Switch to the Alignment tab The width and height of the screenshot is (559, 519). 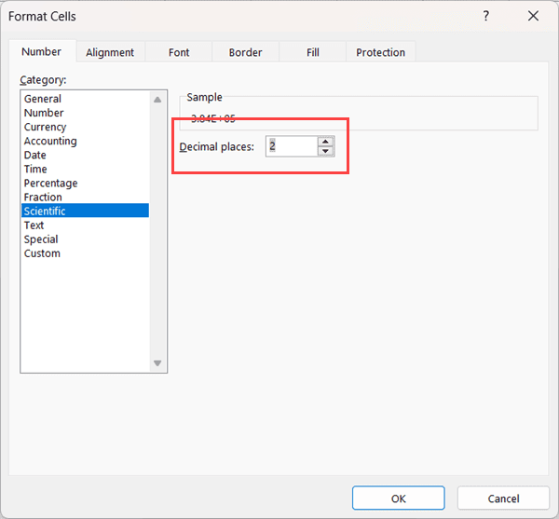click(x=110, y=53)
